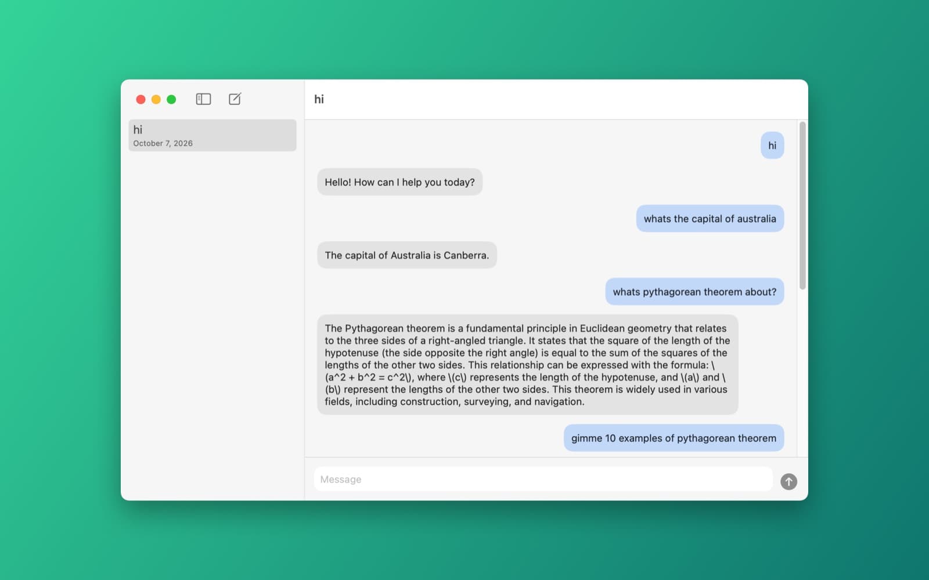Select the 'hi' user message bubble
Image resolution: width=929 pixels, height=580 pixels.
point(772,146)
